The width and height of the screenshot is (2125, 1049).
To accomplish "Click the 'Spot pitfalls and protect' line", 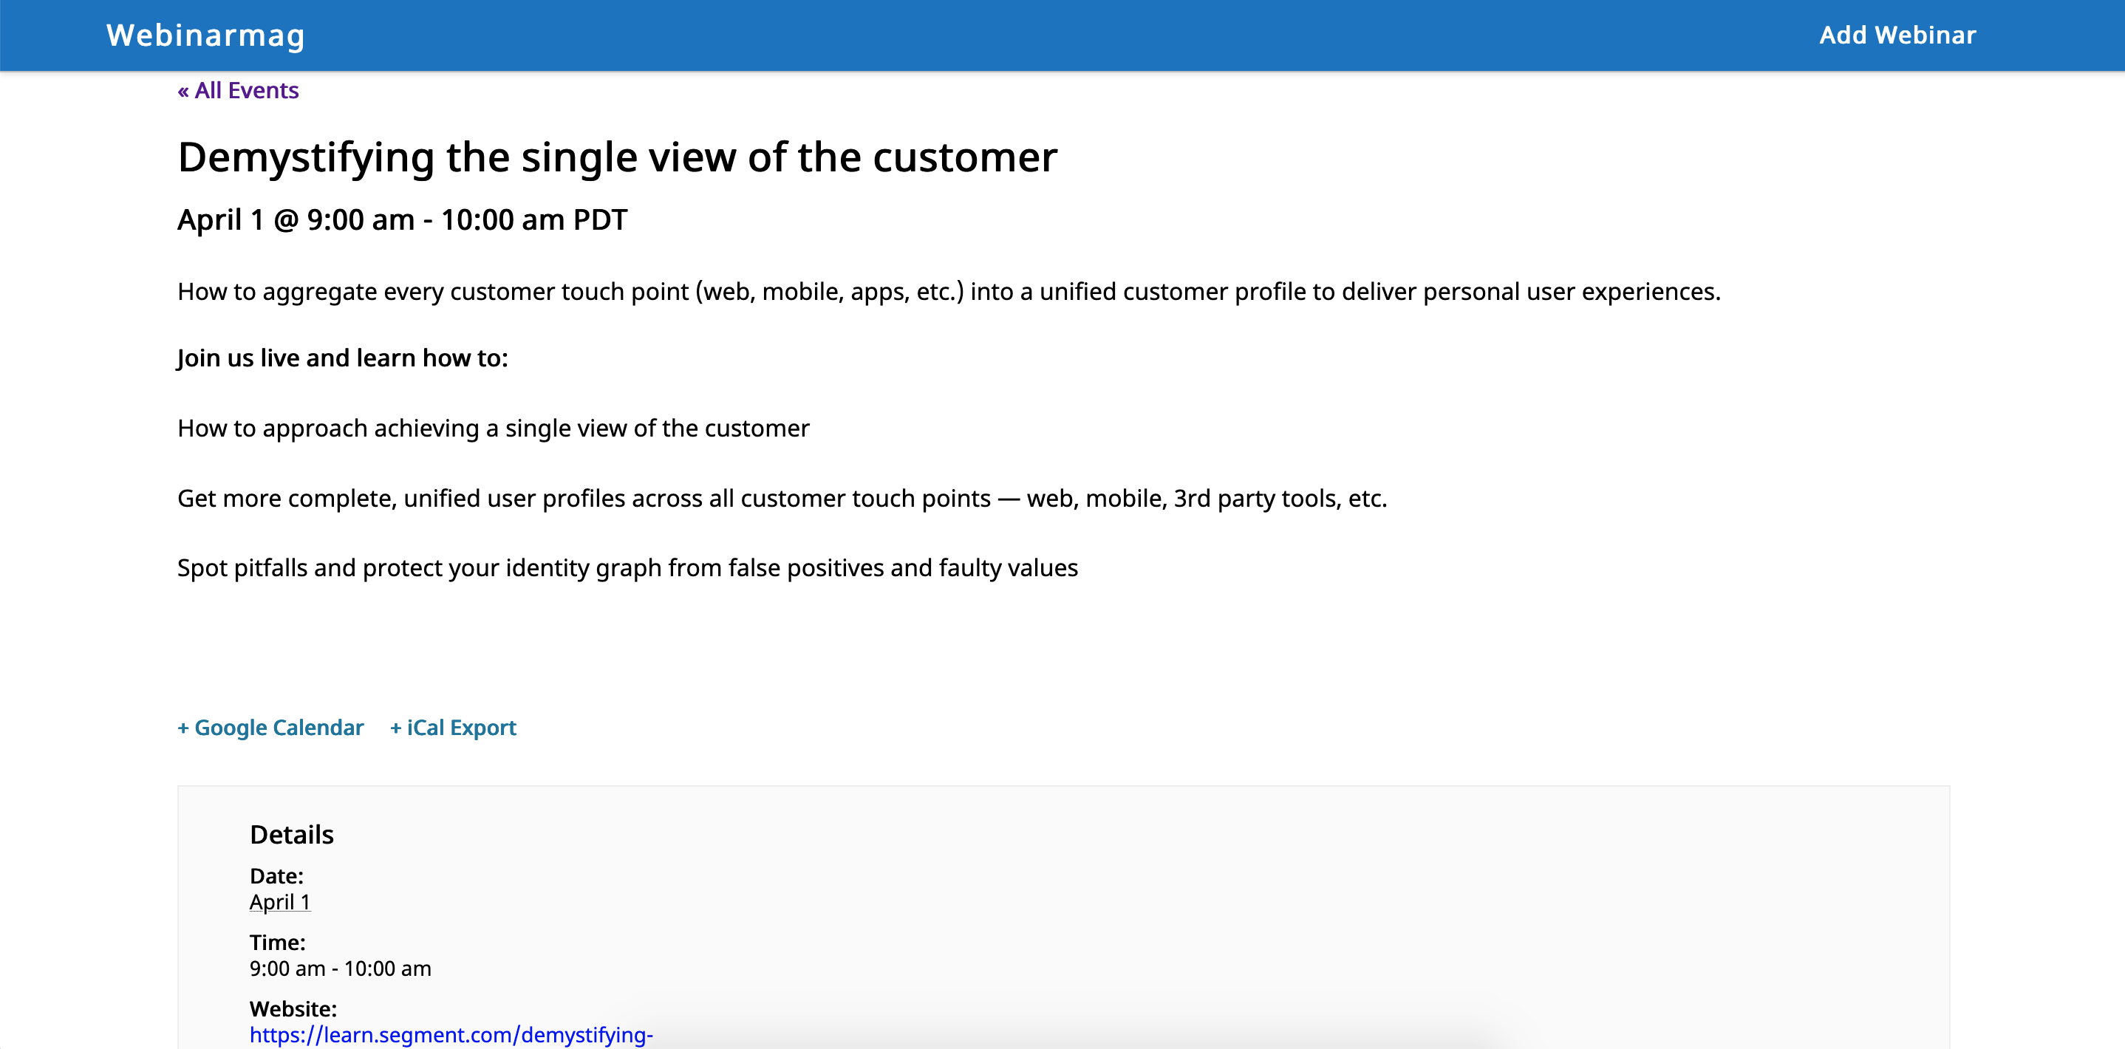I will [627, 567].
